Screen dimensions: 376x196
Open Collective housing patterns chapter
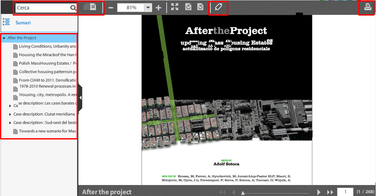tap(47, 72)
